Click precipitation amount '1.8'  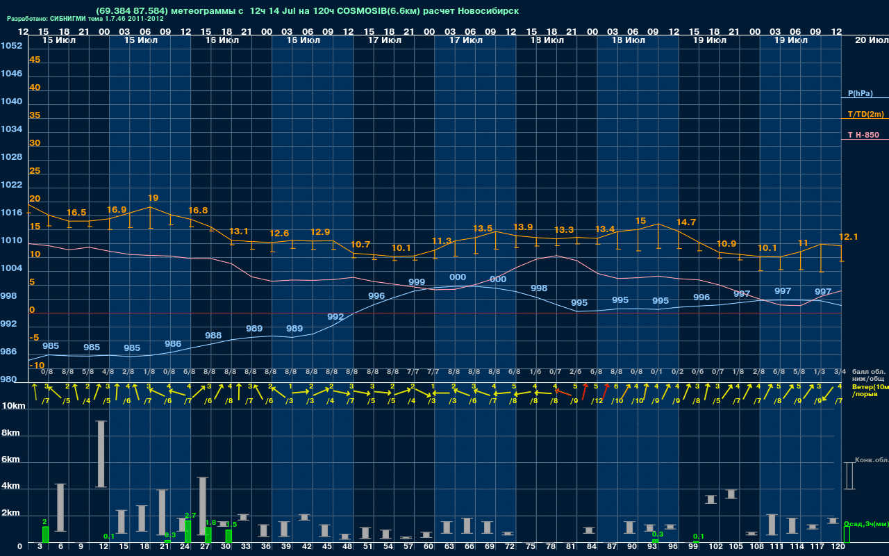point(211,522)
